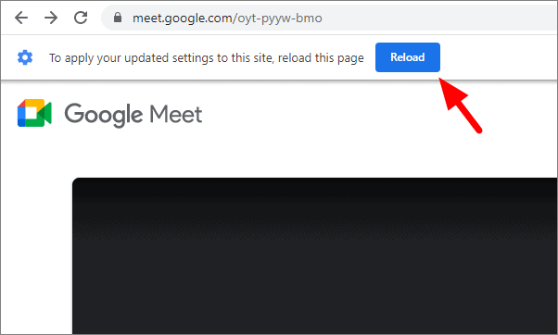
Task: Click the Google Meet wordmark text
Action: click(x=133, y=115)
